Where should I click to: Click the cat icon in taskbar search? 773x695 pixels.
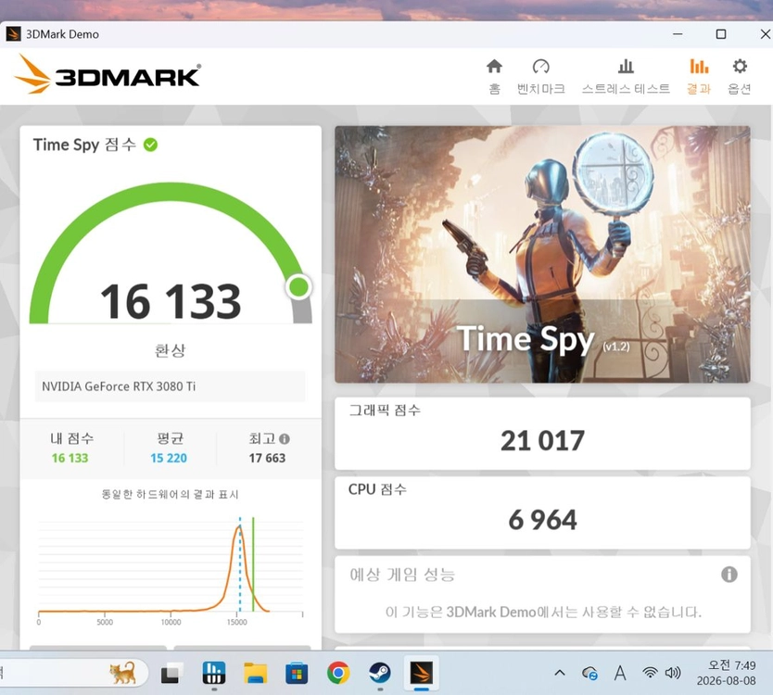(x=122, y=673)
